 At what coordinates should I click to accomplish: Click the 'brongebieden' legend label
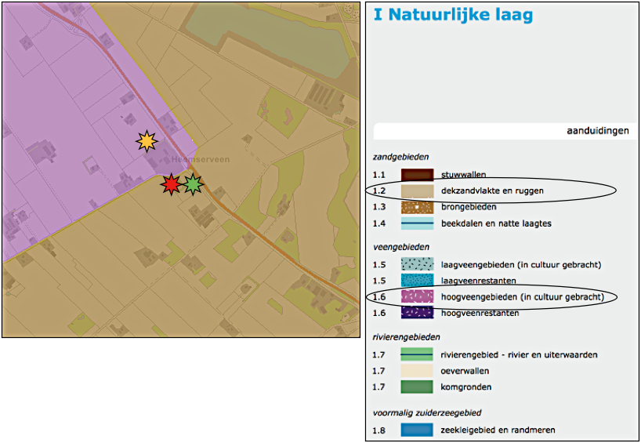tap(469, 207)
